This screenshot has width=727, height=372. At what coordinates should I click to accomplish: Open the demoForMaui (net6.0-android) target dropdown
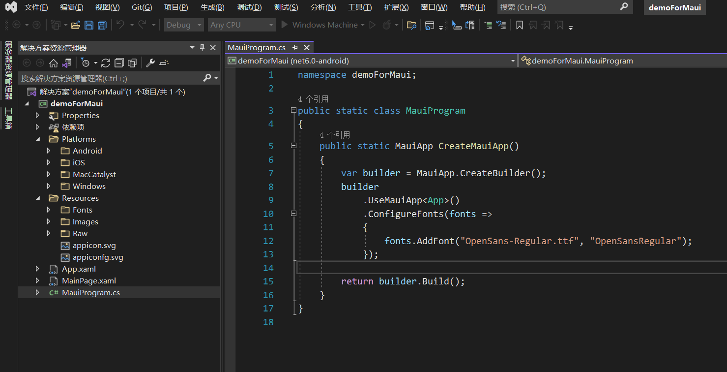pos(372,61)
